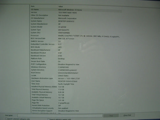Select the BIOS Version/Date row

pos(76,38)
